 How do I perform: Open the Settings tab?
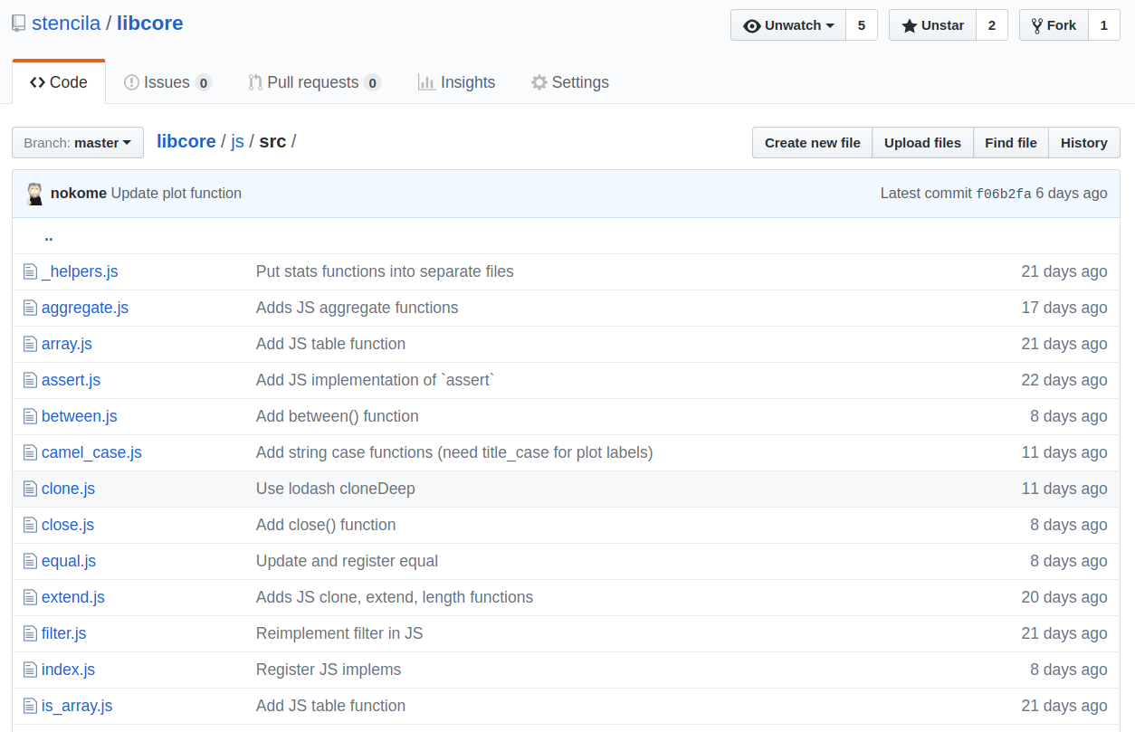[x=569, y=82]
